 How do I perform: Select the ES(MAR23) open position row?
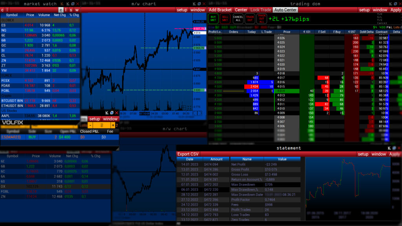point(39,137)
